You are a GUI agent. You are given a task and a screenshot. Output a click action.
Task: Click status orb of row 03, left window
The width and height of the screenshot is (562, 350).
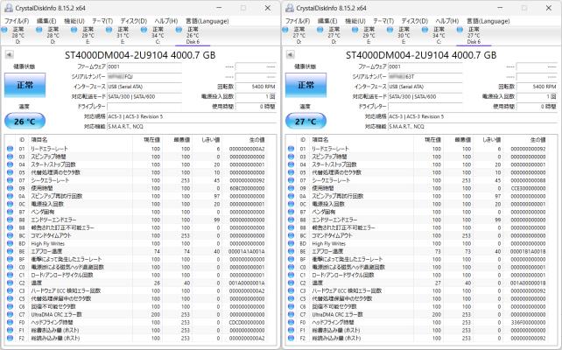10,157
